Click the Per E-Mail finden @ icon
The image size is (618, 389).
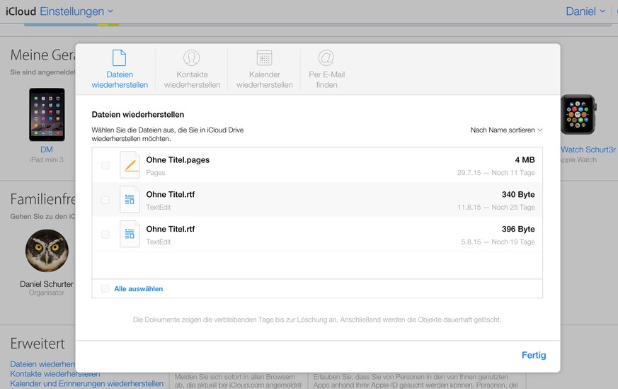point(326,57)
